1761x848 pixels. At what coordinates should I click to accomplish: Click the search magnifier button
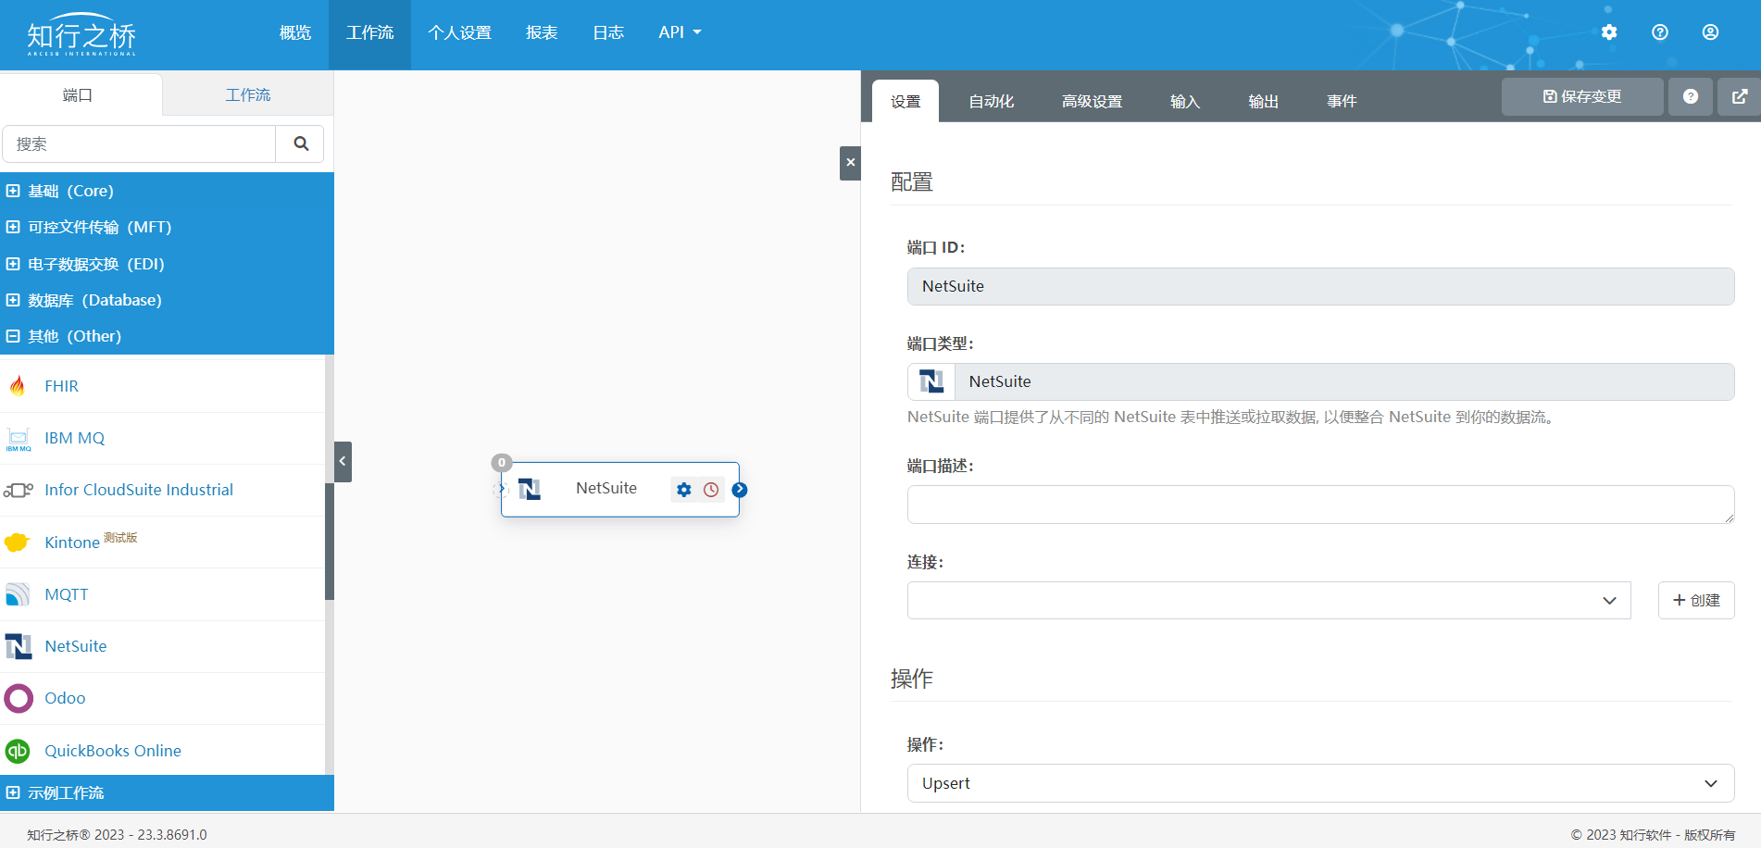click(301, 143)
